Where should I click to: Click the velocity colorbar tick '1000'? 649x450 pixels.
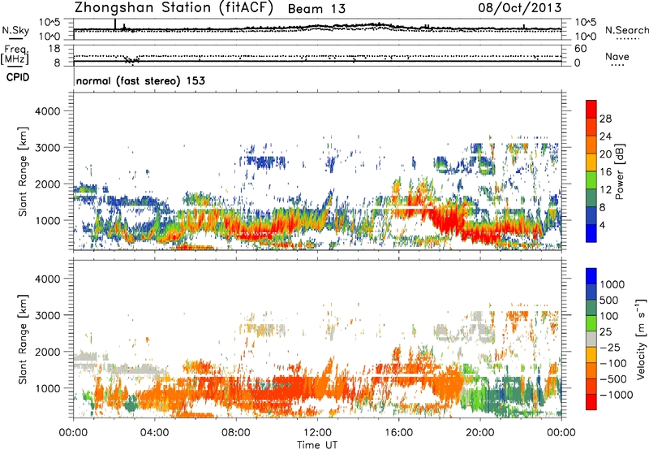click(612, 284)
